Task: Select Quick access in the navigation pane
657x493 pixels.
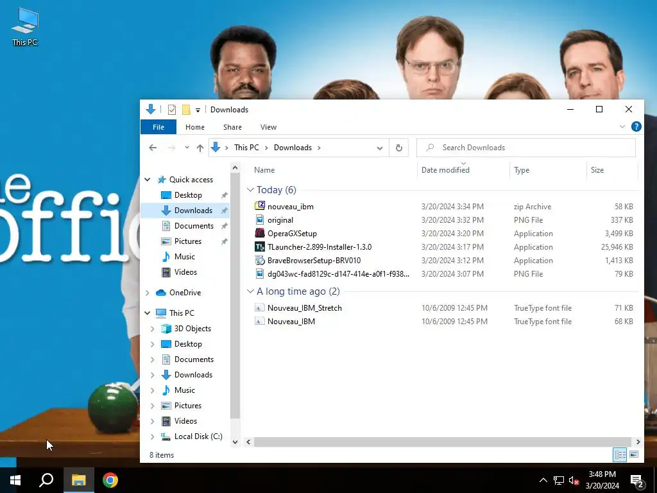Action: tap(191, 180)
